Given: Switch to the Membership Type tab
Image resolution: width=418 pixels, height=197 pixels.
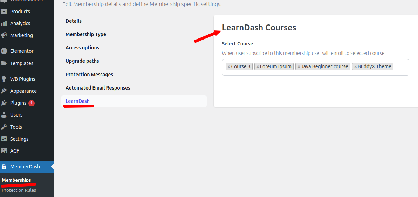Looking at the screenshot, I should click(x=86, y=34).
